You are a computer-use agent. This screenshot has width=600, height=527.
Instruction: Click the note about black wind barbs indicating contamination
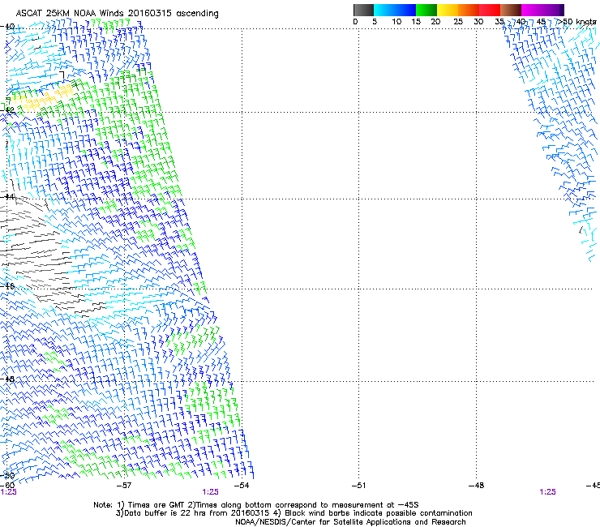(x=373, y=513)
